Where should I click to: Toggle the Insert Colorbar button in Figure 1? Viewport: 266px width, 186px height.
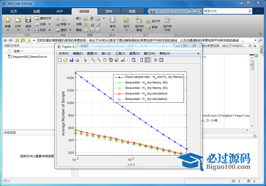click(141, 60)
